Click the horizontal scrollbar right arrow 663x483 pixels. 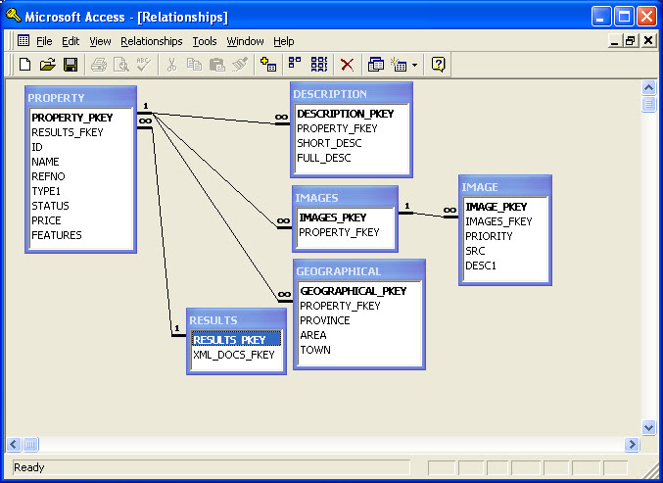click(x=632, y=444)
